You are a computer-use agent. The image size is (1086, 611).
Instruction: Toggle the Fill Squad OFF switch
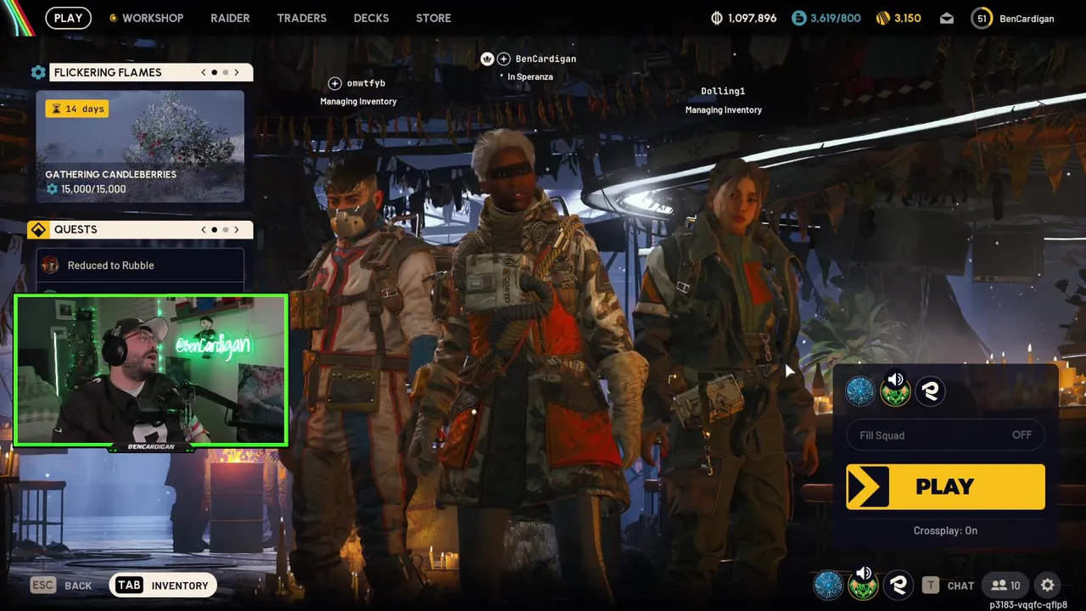(945, 435)
